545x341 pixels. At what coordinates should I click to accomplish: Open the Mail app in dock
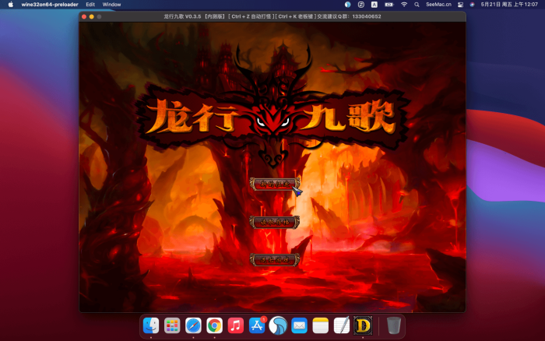click(x=299, y=325)
